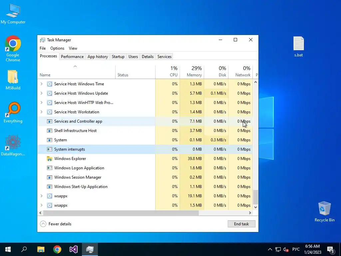Click the Task Manager title bar icon

pyautogui.click(x=42, y=40)
